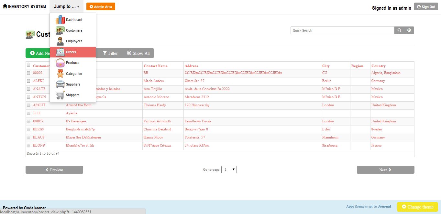The height and width of the screenshot is (214, 441).
Task: Sort by Contact Name column header
Action: (156, 66)
